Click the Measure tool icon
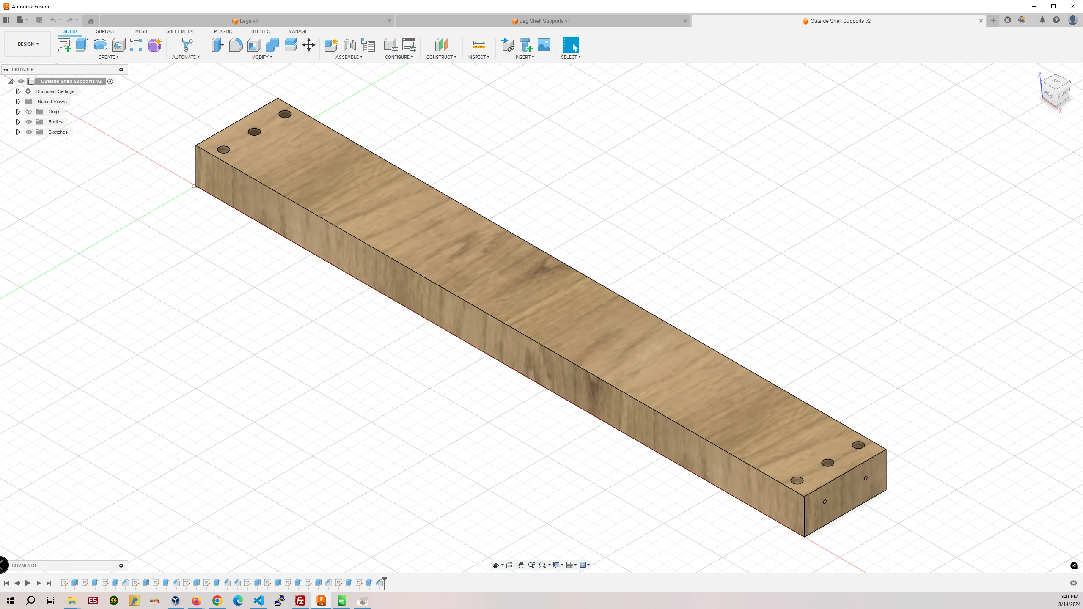1083x609 pixels. click(x=479, y=45)
